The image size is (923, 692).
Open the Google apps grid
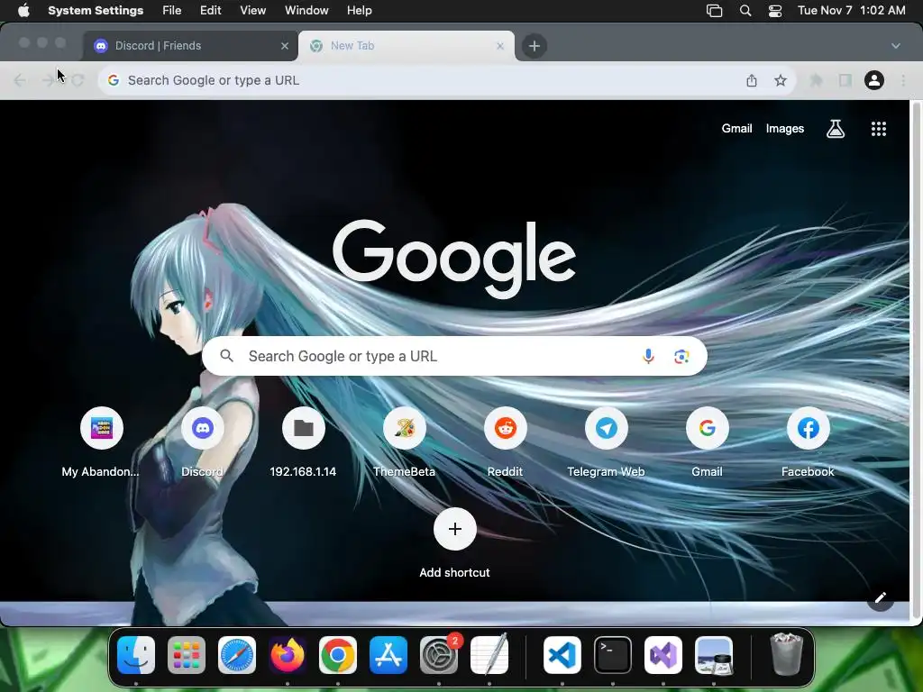coord(878,128)
